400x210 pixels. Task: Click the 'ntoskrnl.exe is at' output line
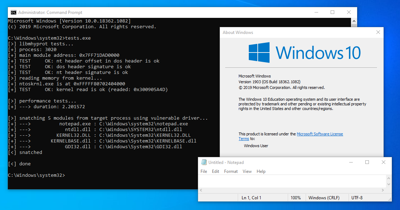tap(66, 84)
